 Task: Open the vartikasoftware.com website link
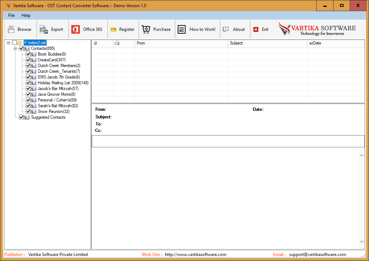pos(196,255)
